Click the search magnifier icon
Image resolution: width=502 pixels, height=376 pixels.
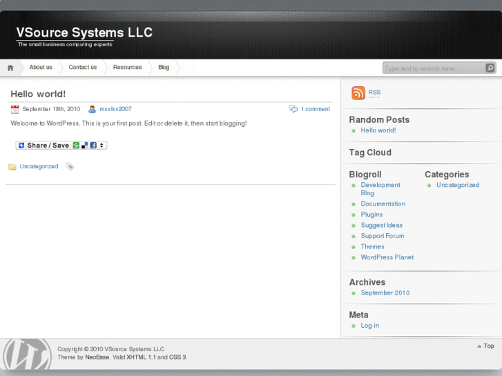tap(490, 68)
